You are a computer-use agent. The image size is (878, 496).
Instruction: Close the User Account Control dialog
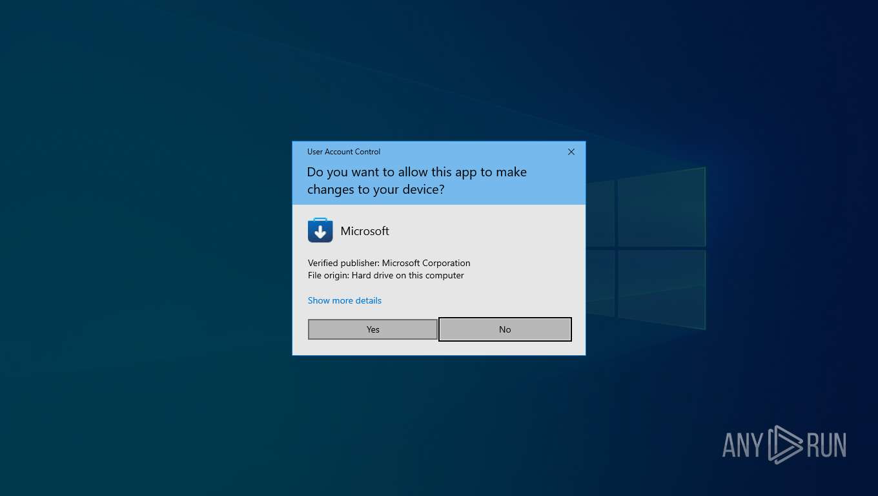pos(571,152)
